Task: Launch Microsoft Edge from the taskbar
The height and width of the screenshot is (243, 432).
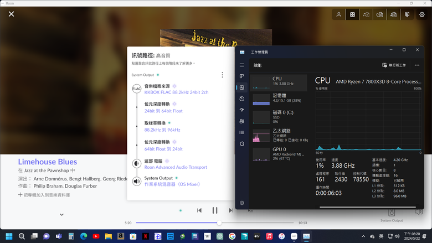Action: (84, 236)
